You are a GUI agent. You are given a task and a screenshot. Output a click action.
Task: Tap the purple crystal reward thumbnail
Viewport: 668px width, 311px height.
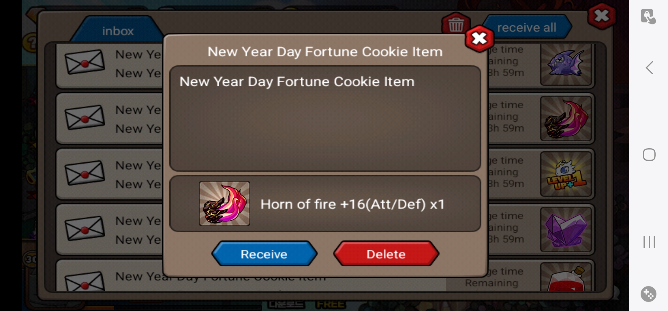[566, 230]
